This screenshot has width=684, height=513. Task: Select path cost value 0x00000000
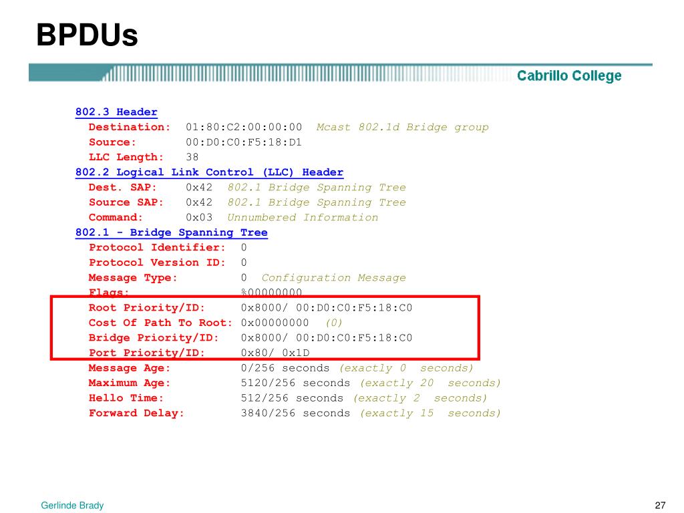275,323
